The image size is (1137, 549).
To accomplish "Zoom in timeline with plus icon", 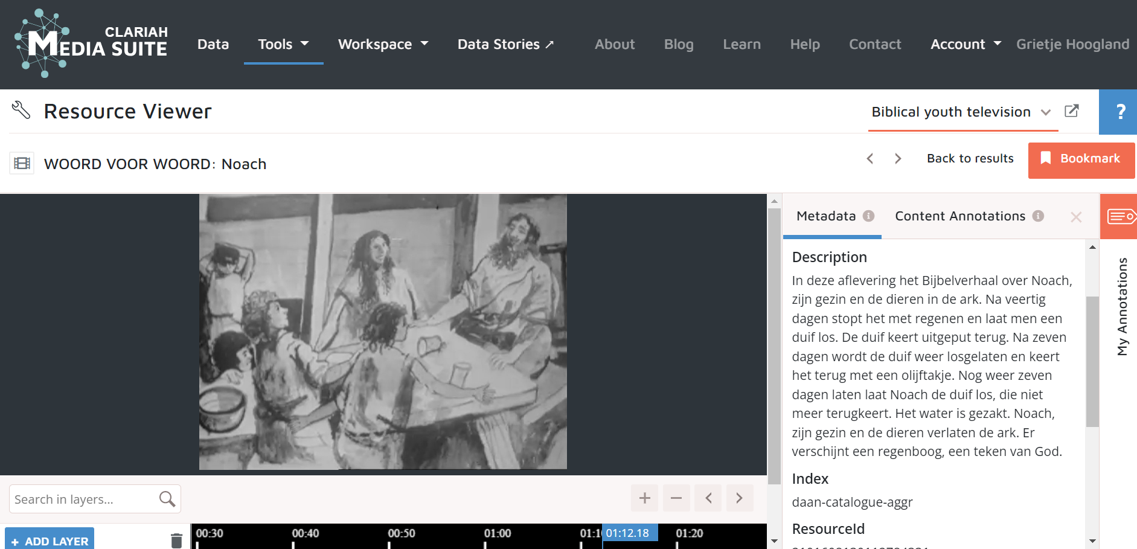I will tap(644, 498).
